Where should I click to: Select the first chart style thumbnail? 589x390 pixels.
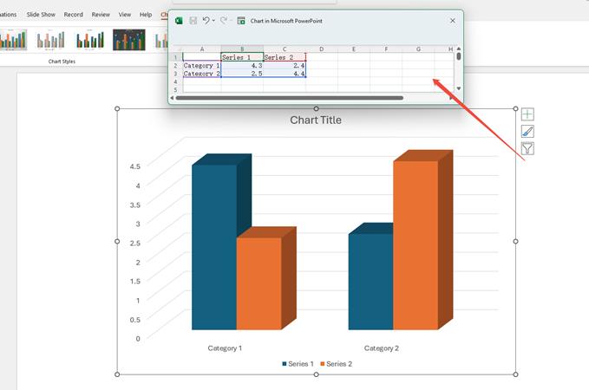tap(13, 40)
